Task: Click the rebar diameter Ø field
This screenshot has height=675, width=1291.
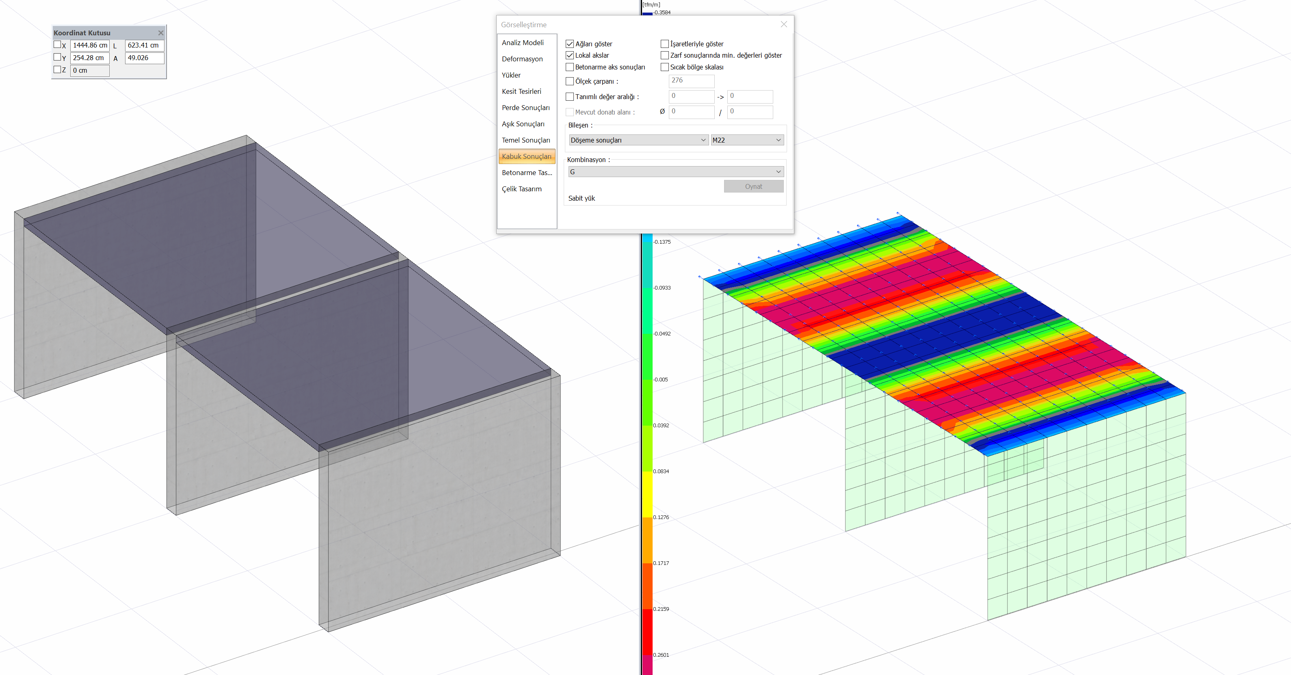Action: (x=692, y=112)
